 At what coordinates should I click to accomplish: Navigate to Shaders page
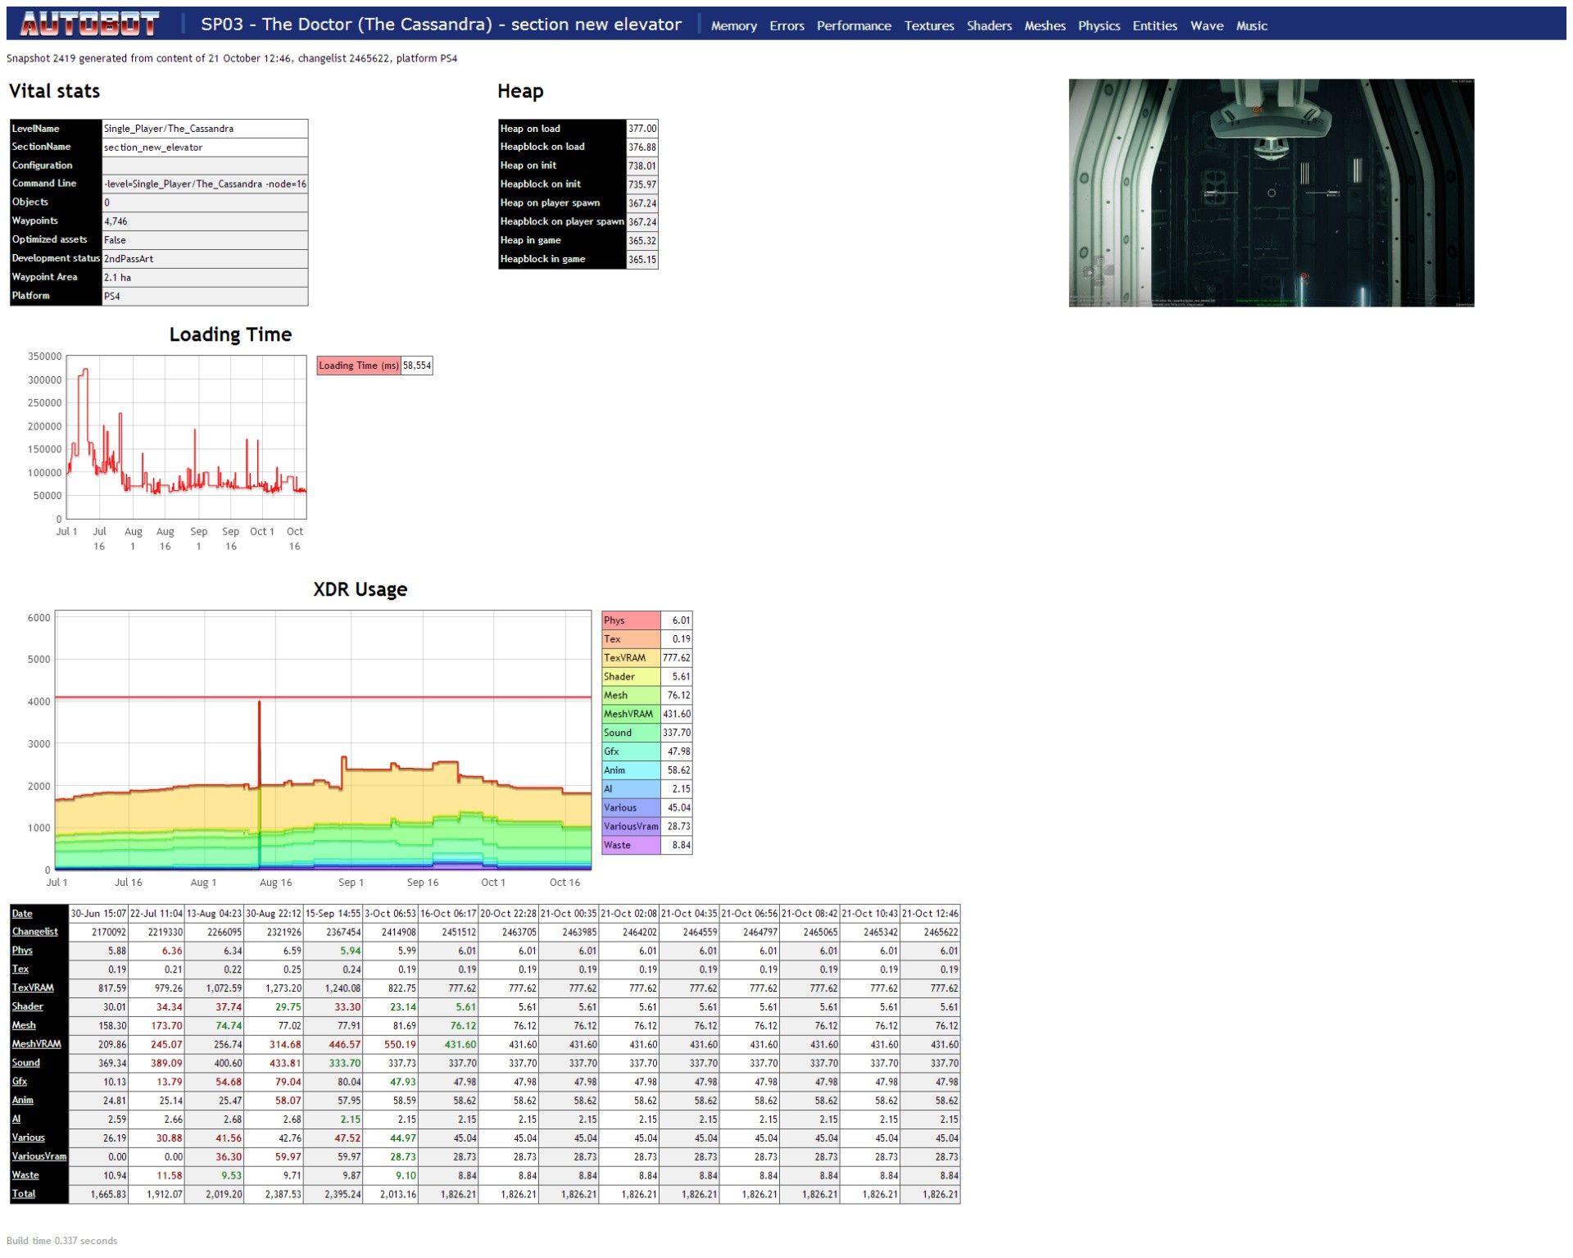click(989, 25)
